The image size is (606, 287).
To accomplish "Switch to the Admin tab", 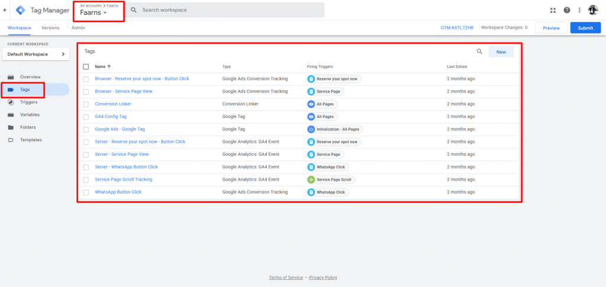I will point(78,28).
